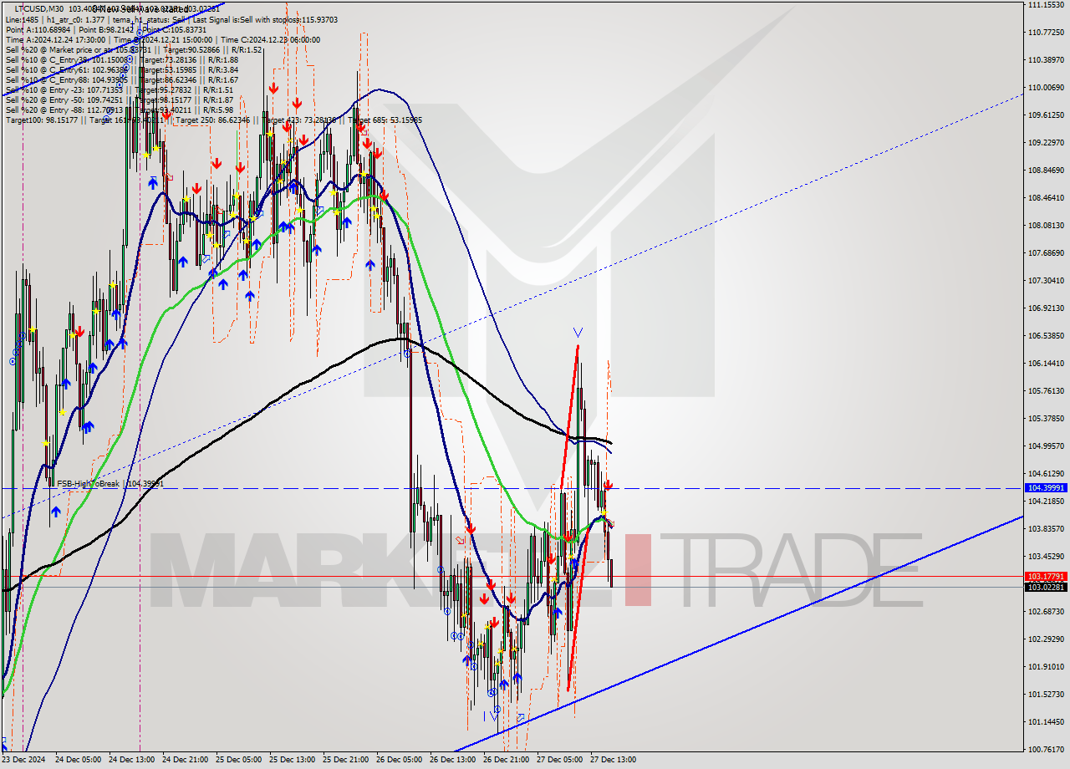
Task: Click the 110.00690 price axis label
Action: [x=1046, y=87]
